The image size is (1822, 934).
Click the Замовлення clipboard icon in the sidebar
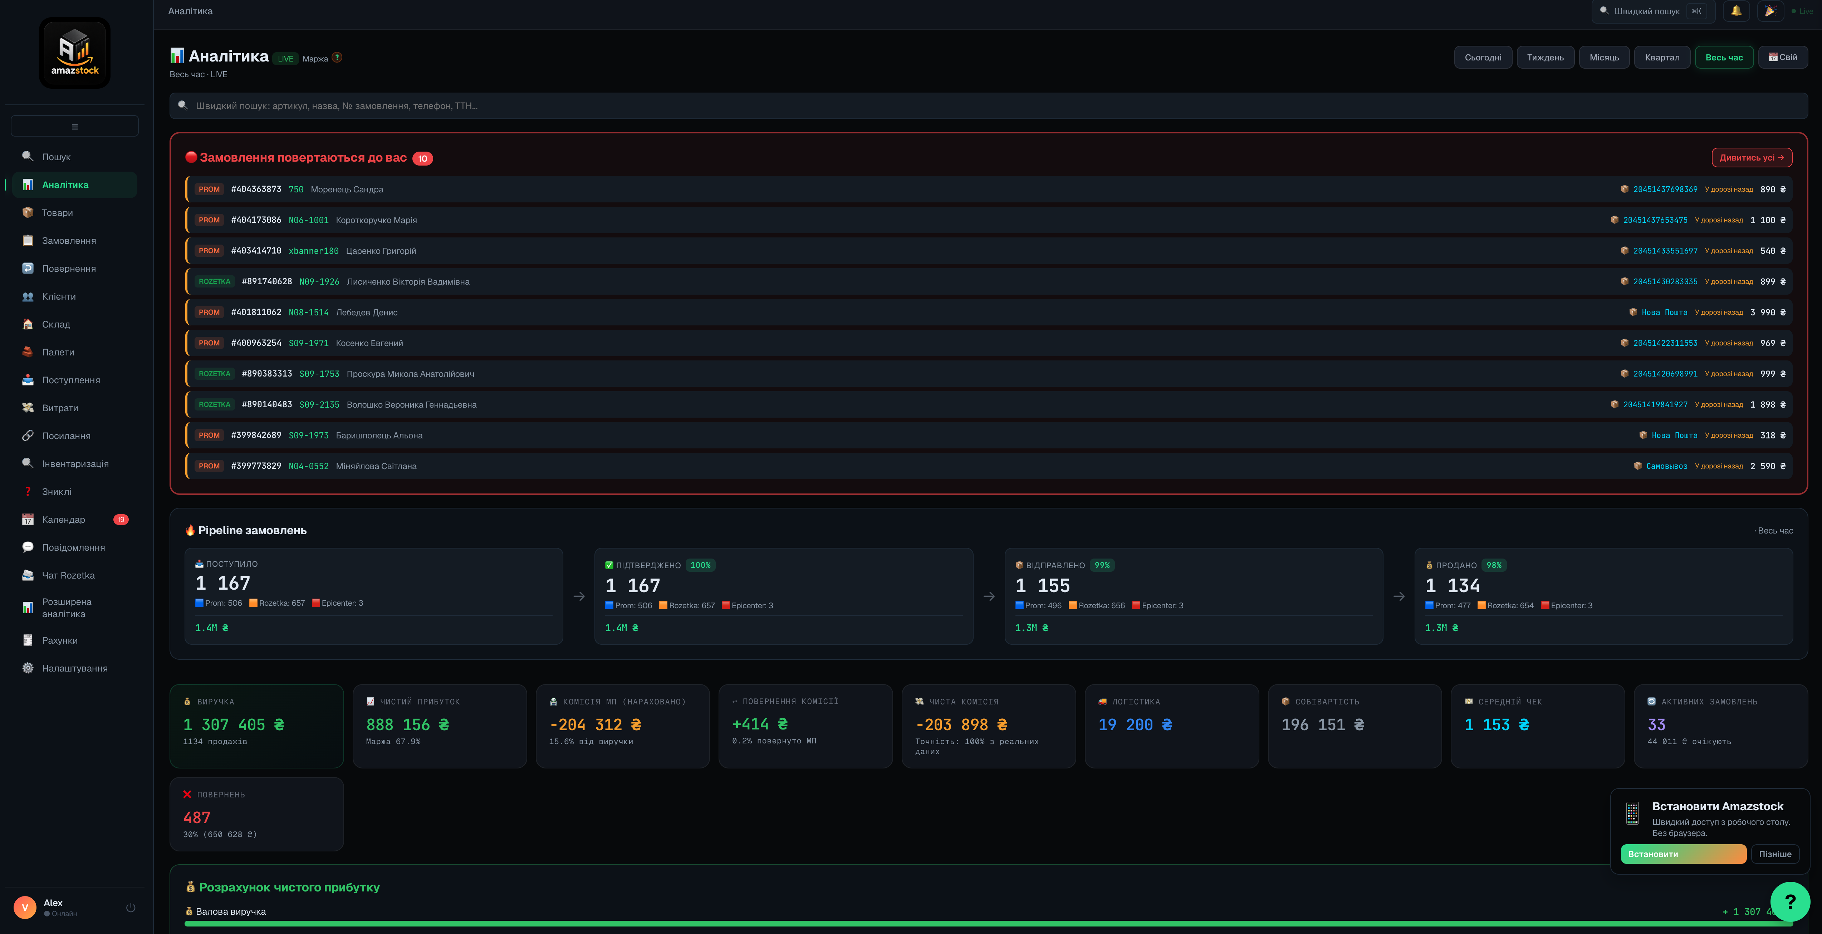click(x=28, y=240)
